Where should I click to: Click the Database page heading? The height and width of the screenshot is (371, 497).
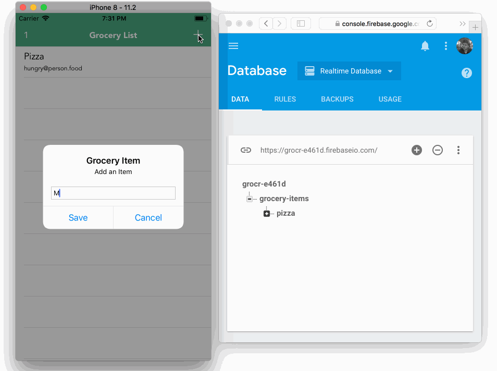257,70
